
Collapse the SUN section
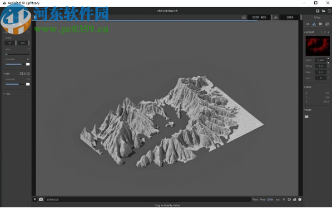point(6,32)
